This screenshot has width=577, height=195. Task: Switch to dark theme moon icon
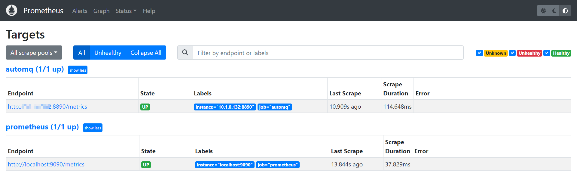pyautogui.click(x=554, y=11)
